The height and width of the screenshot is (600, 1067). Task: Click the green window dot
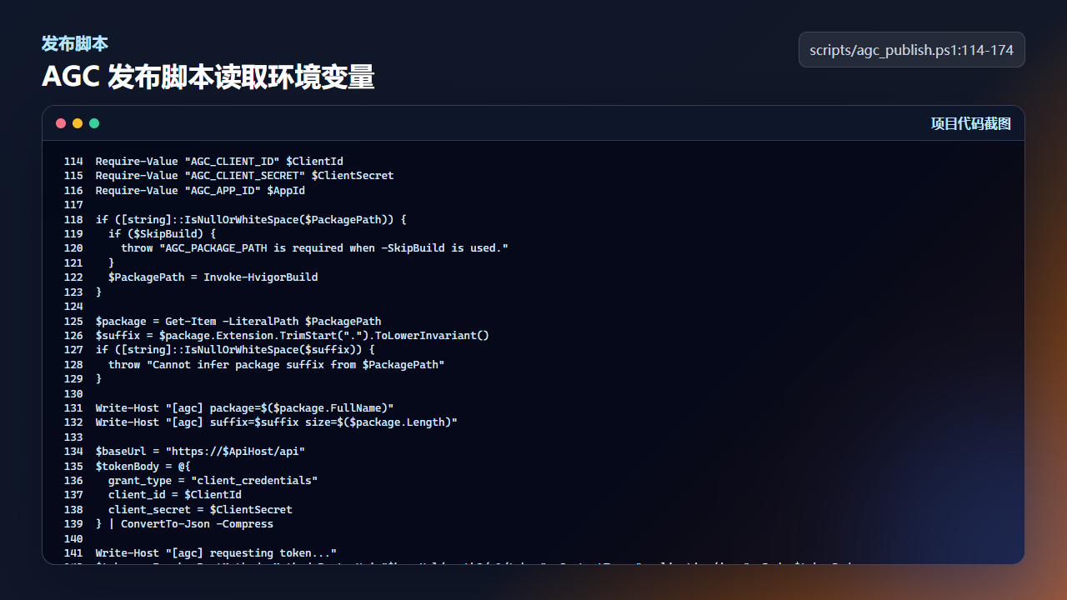point(94,123)
